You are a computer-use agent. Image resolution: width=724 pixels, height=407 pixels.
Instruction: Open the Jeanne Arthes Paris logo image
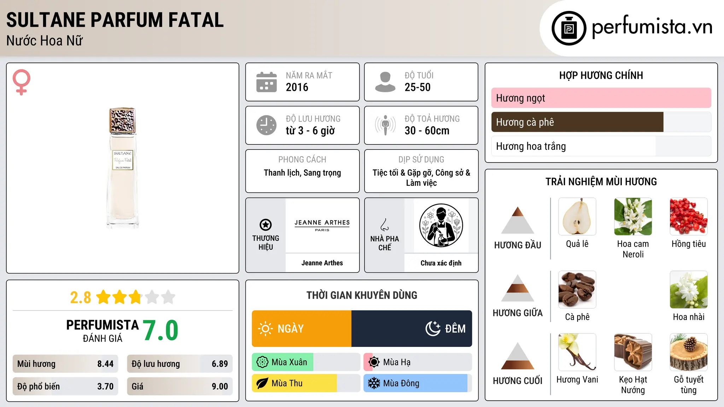[x=322, y=225]
